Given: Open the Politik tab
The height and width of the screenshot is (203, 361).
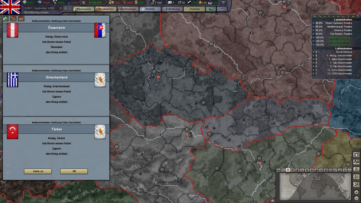Looking at the screenshot, I should (x=150, y=9).
